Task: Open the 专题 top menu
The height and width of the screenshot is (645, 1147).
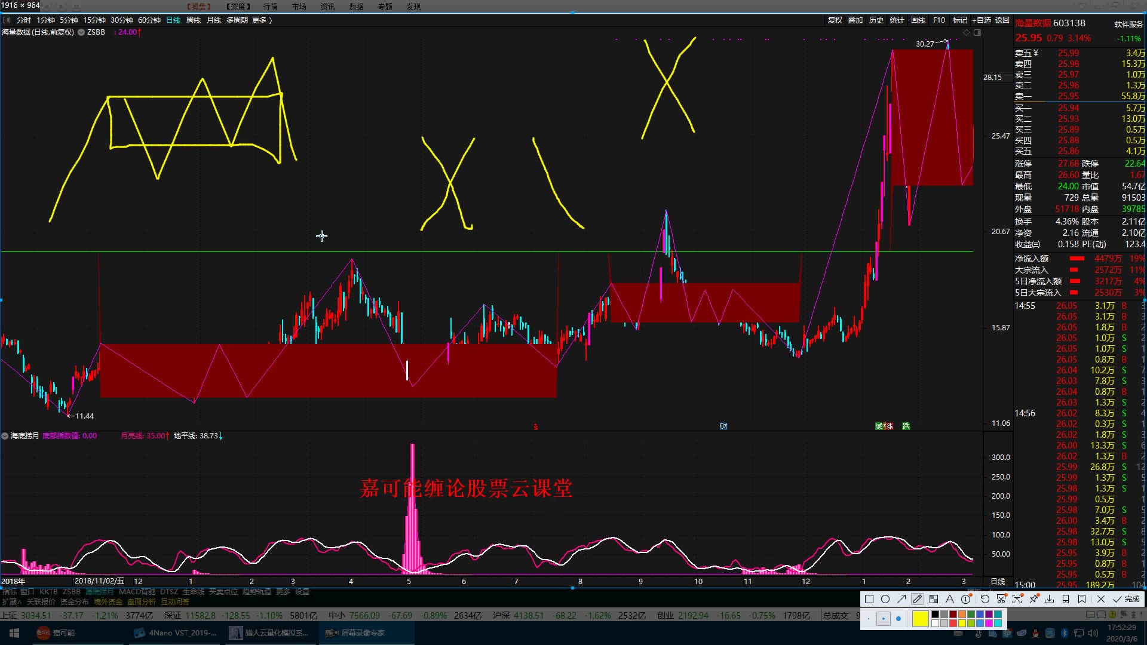Action: pyautogui.click(x=385, y=7)
